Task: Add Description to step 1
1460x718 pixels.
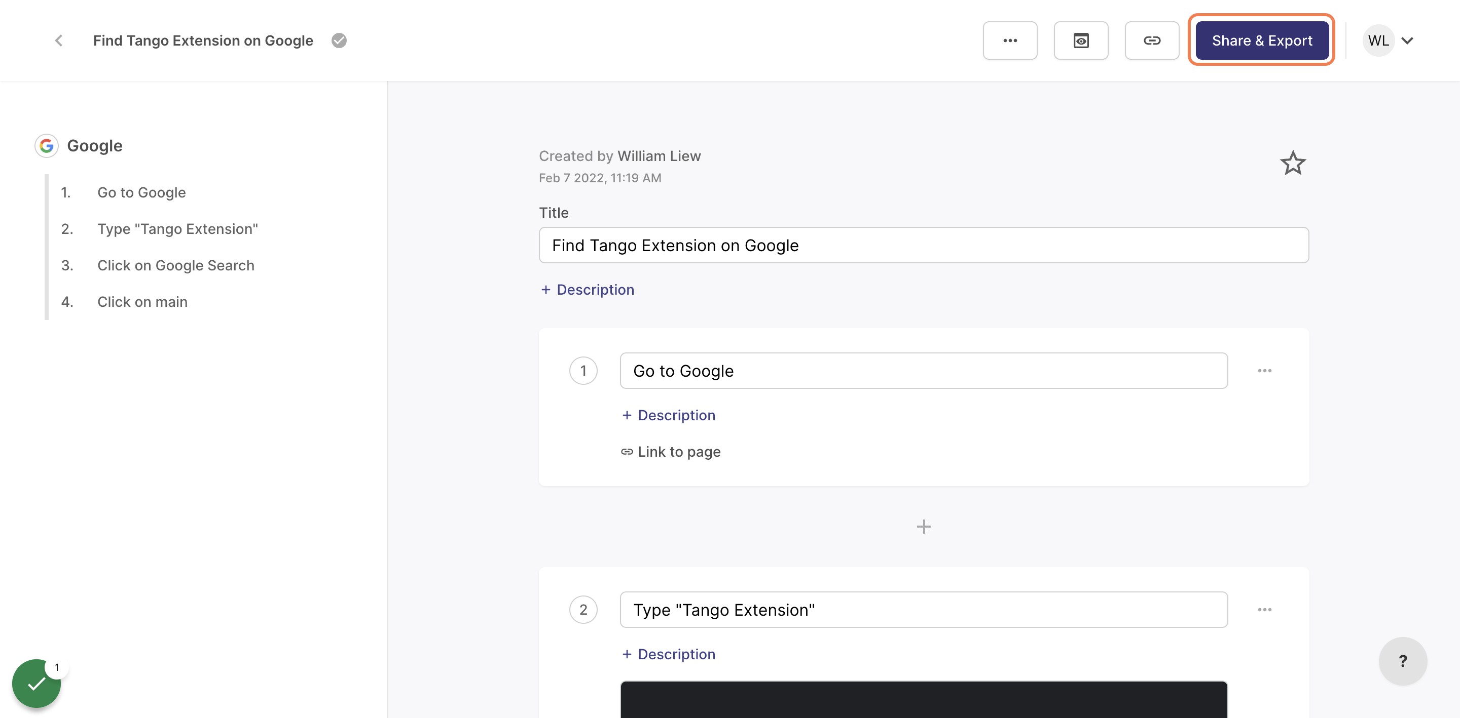Action: pos(668,415)
